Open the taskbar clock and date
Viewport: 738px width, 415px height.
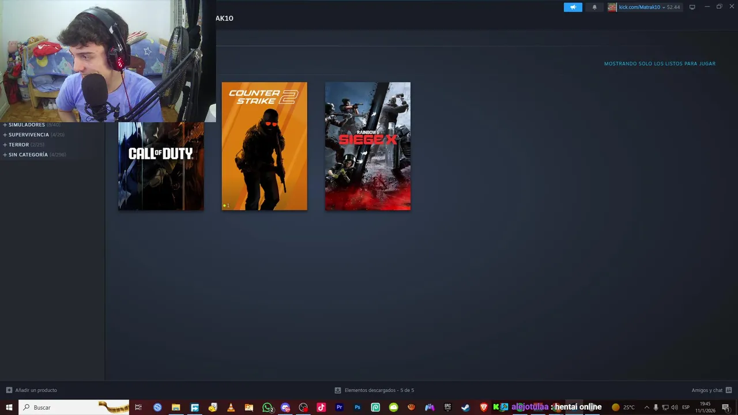tap(705, 408)
